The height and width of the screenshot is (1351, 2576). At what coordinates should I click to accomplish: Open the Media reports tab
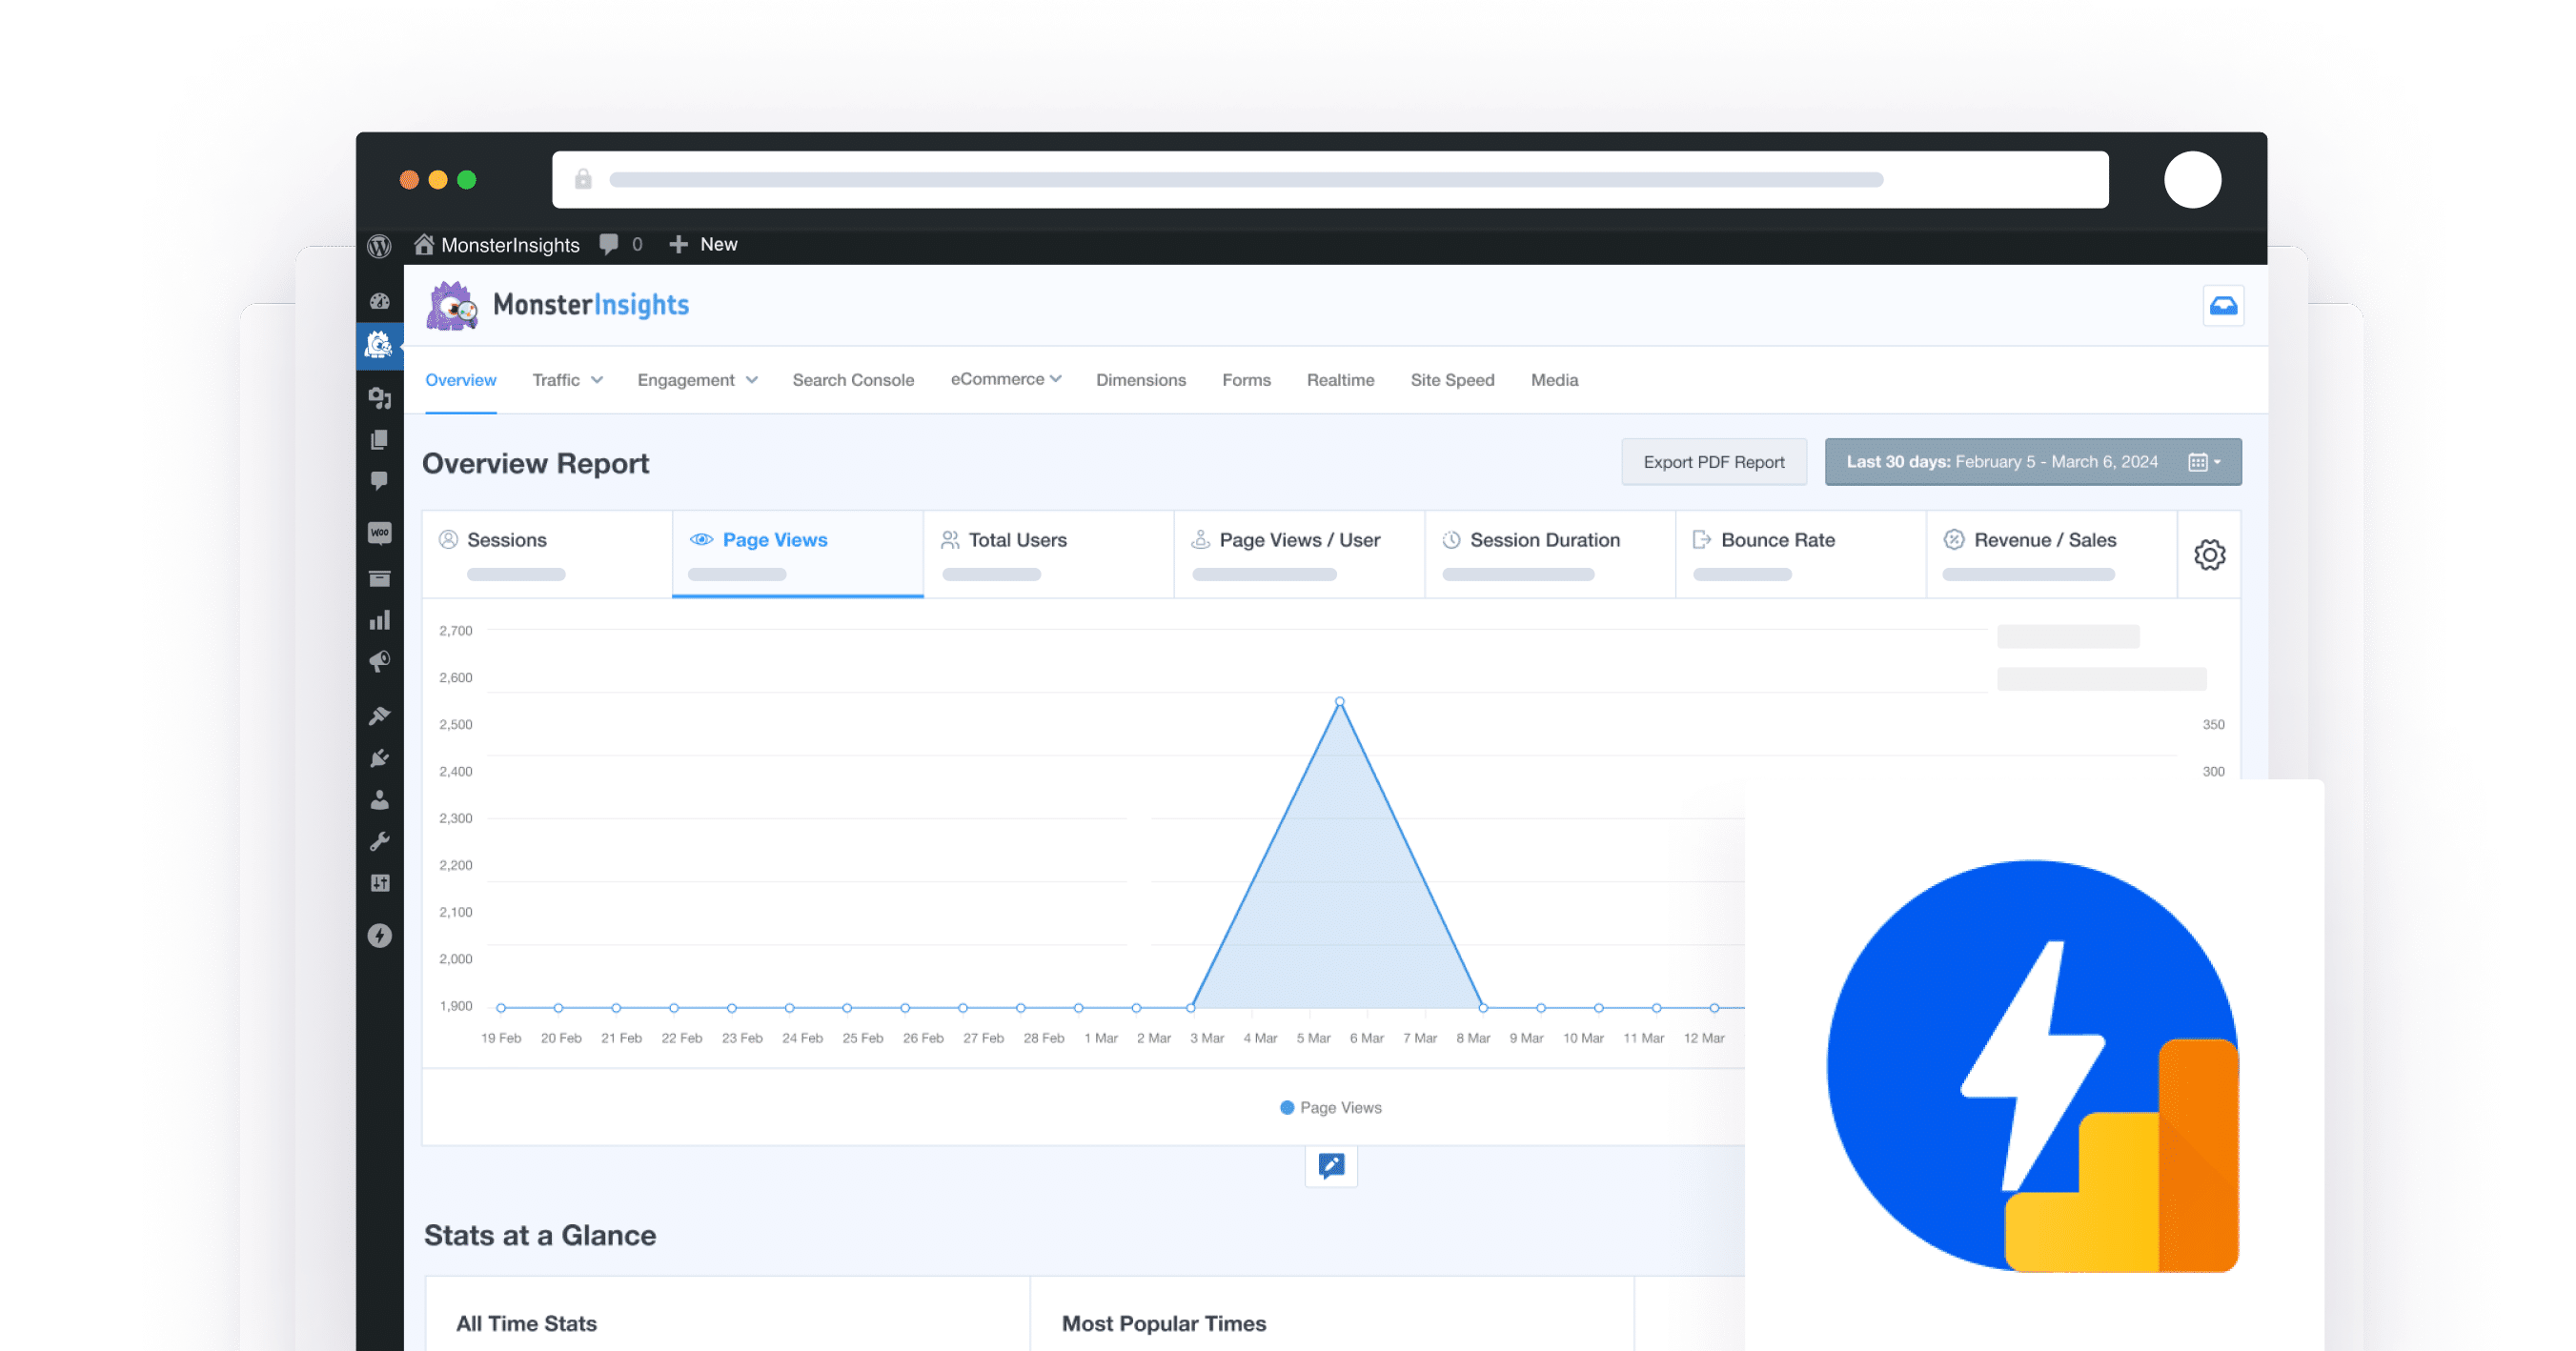click(1554, 380)
